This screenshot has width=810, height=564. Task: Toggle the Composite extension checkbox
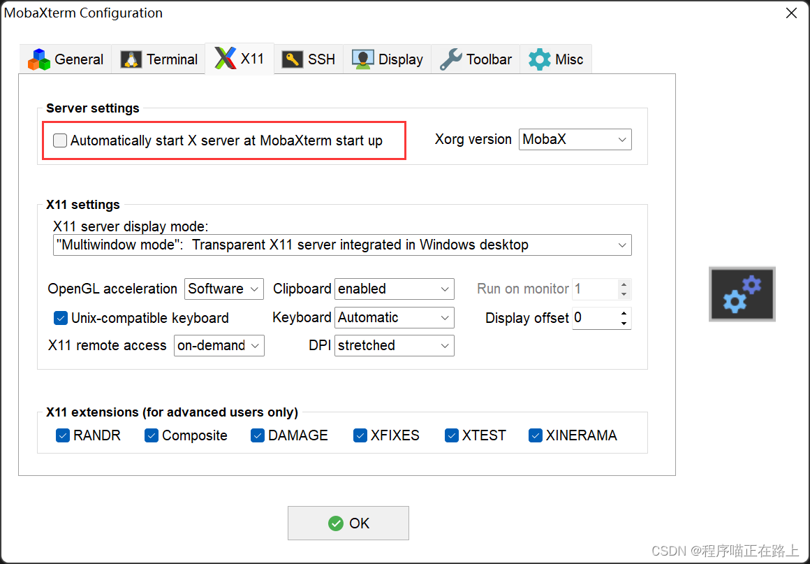click(152, 435)
